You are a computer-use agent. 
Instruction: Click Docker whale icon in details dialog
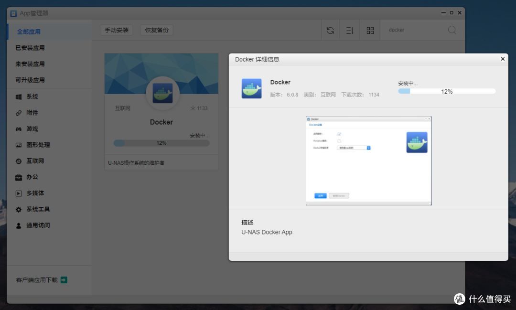pyautogui.click(x=251, y=88)
